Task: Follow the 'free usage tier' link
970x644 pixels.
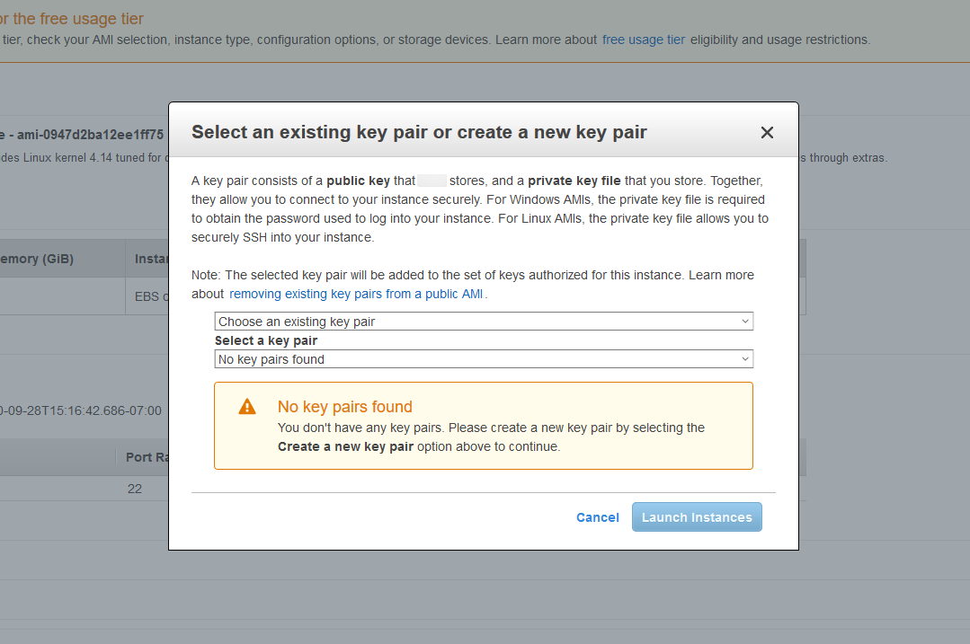Action: pyautogui.click(x=644, y=40)
